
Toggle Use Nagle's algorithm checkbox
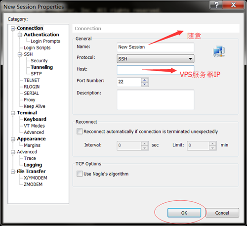click(x=80, y=174)
